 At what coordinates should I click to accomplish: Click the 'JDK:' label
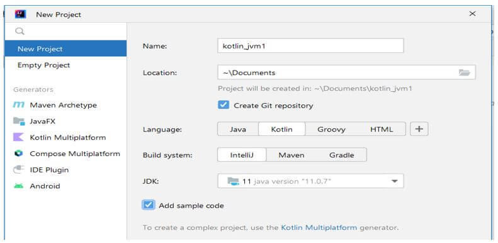pos(150,181)
